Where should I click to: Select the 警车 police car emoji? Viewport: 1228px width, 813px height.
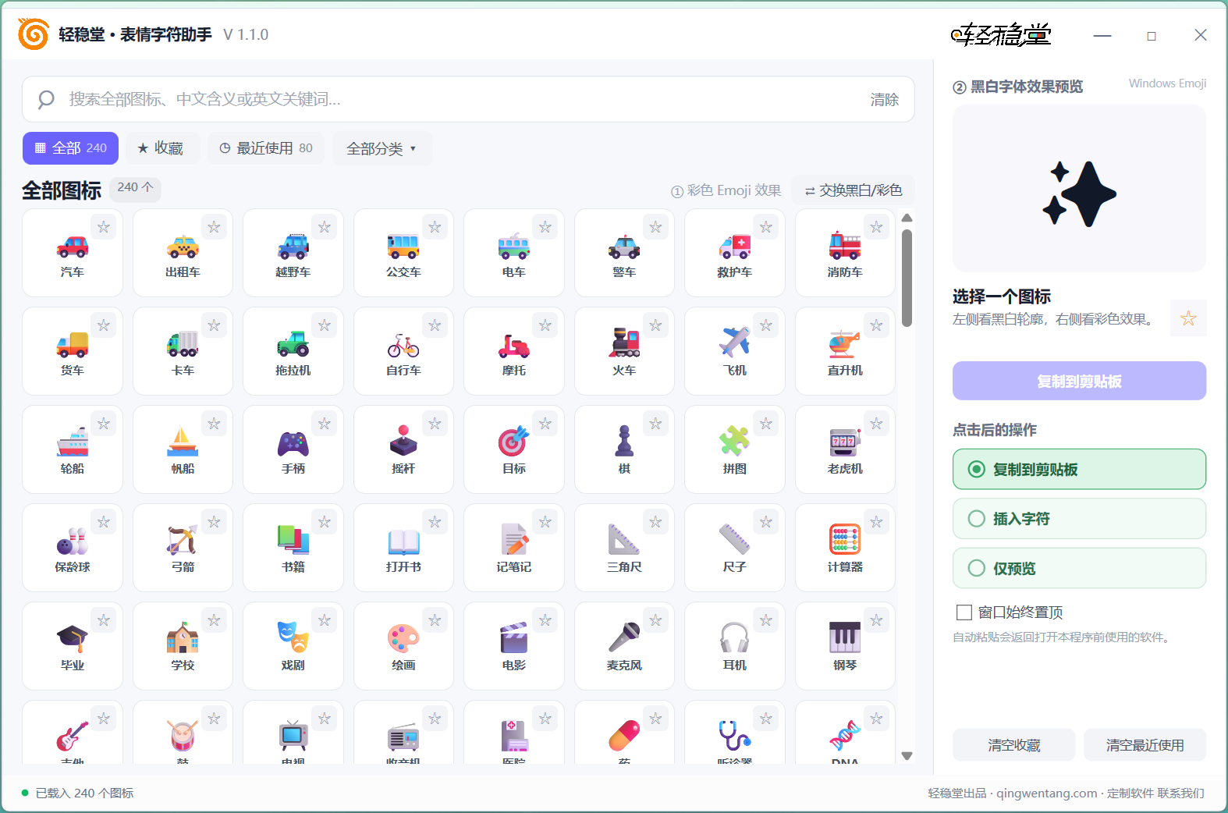point(624,253)
